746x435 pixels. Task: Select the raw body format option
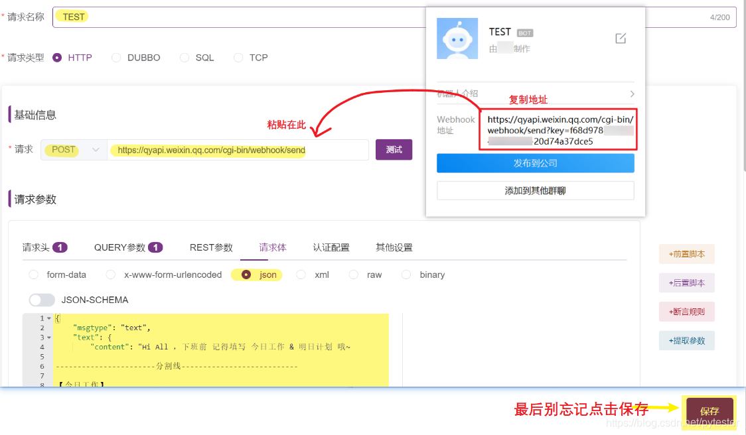(354, 275)
